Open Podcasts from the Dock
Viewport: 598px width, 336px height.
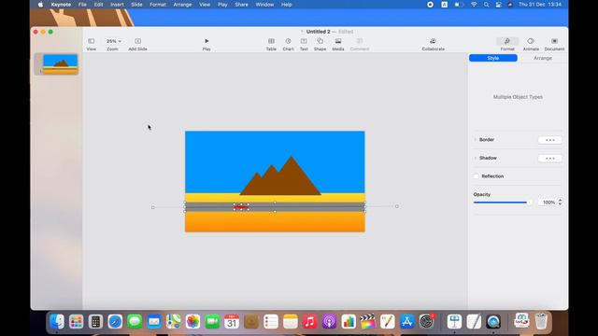(x=329, y=321)
